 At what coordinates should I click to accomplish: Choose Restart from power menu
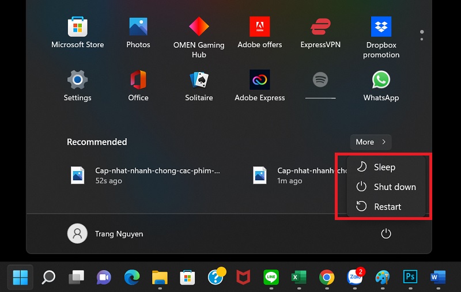(386, 207)
